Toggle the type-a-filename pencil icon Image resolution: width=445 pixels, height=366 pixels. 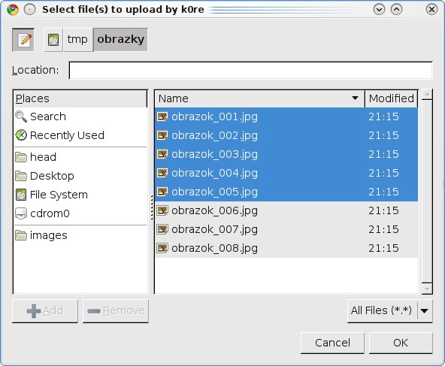23,40
